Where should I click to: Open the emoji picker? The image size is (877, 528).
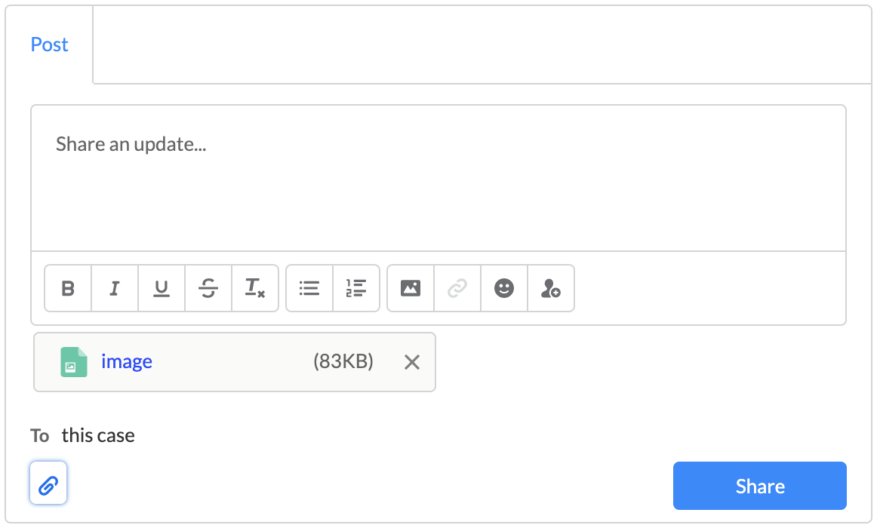503,288
